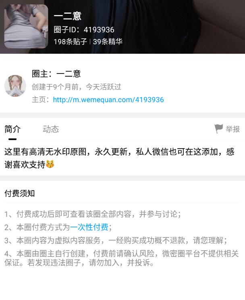Select the 简介 tab

pyautogui.click(x=12, y=129)
